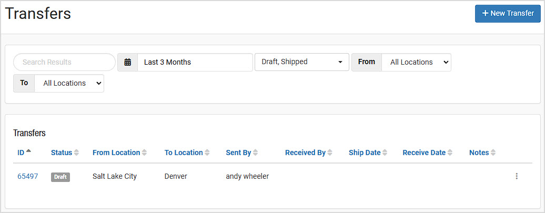Viewport: 545px width, 213px height.
Task: Click Received By sort arrows icon
Action: [330, 153]
